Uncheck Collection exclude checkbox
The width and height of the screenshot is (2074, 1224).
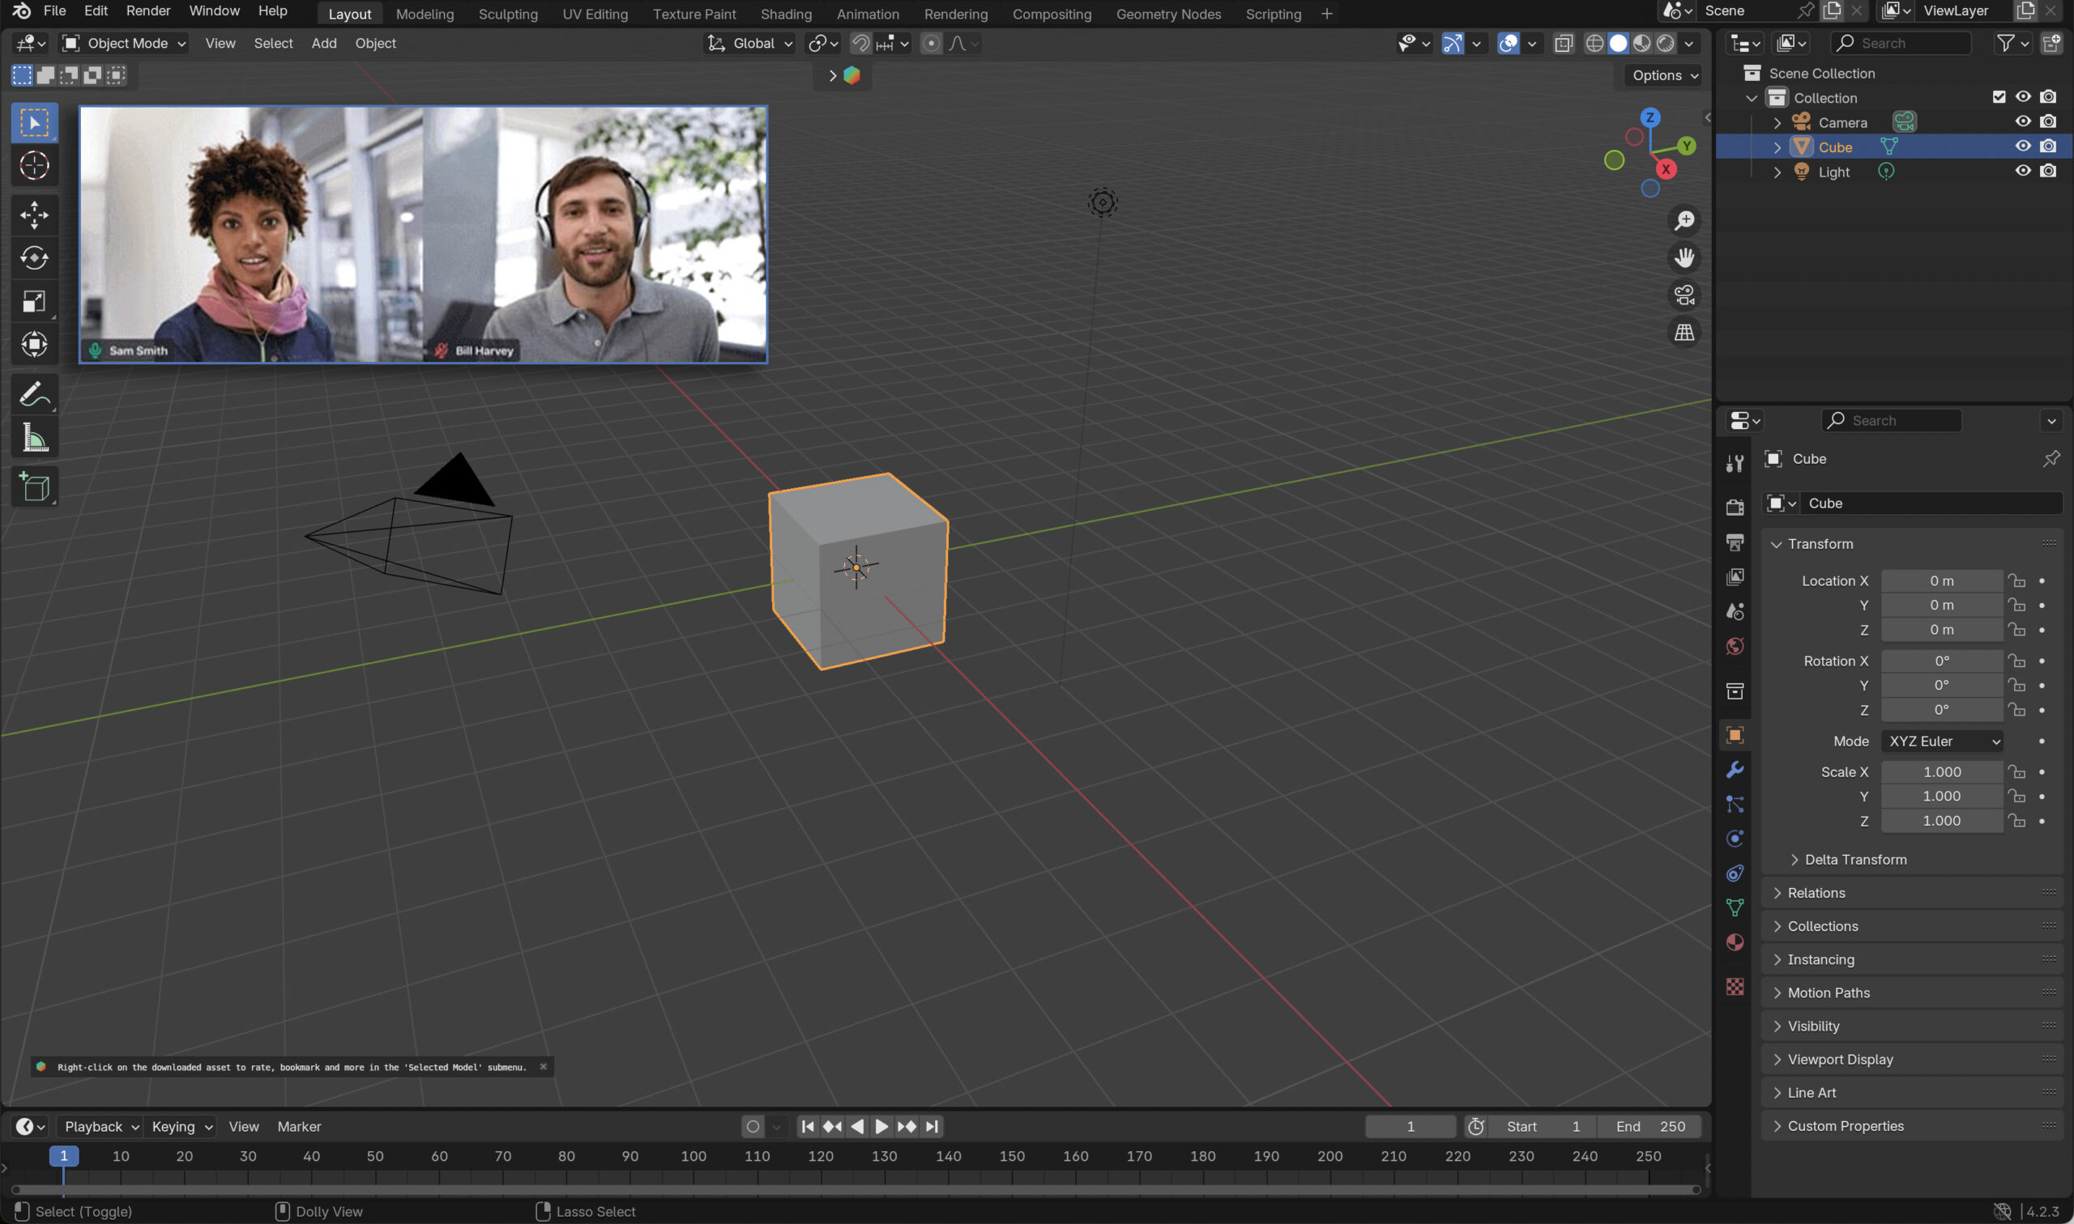(1999, 97)
